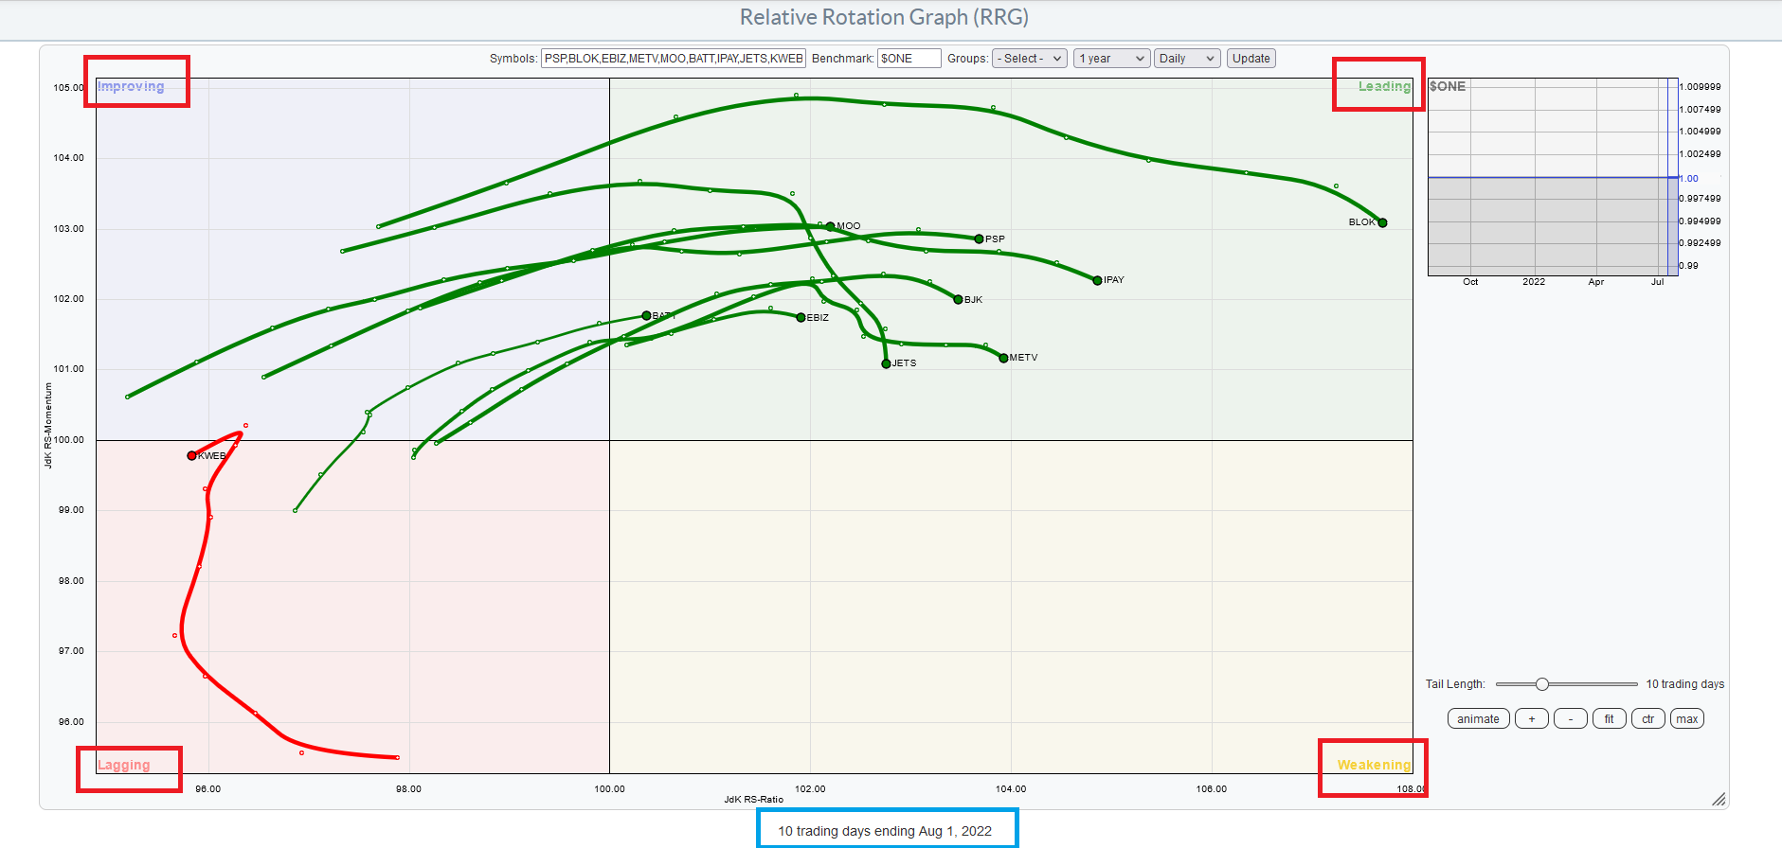
Task: Open the Groups Select dropdown
Action: (x=1030, y=59)
